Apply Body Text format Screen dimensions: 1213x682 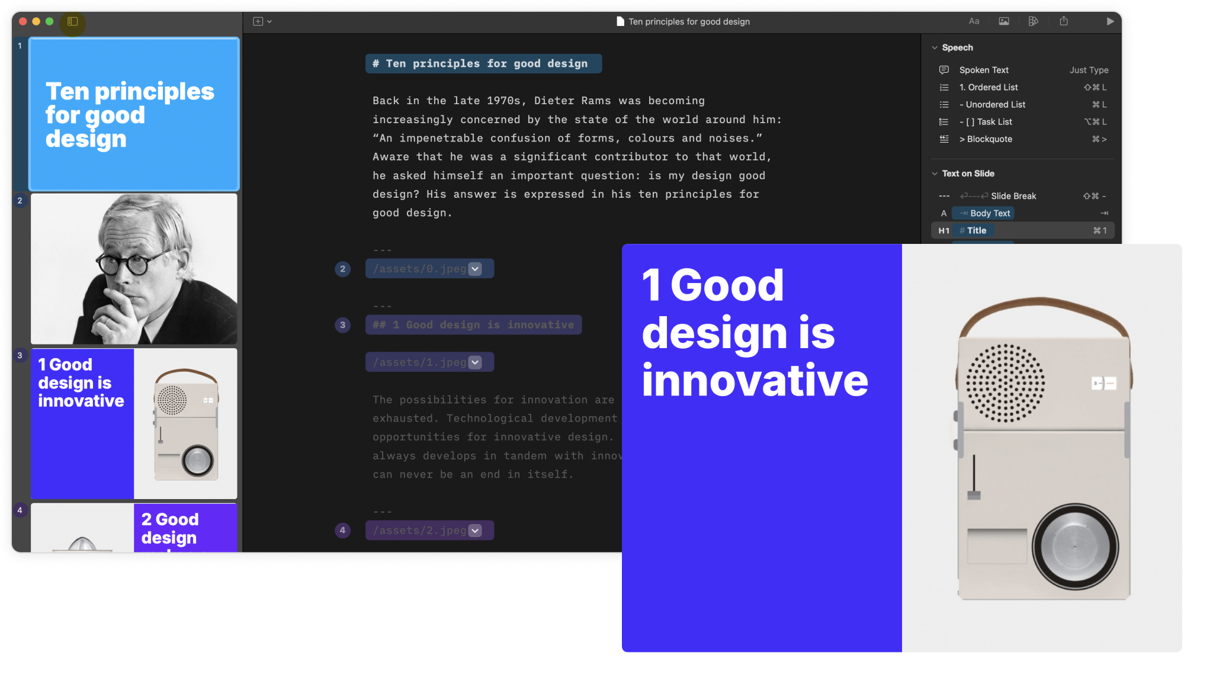coord(1023,213)
